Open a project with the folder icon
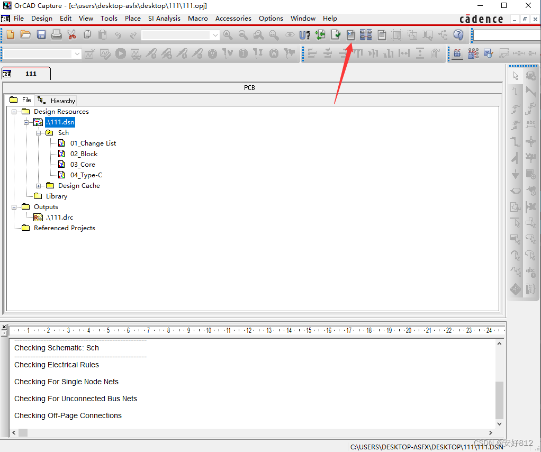Image resolution: width=541 pixels, height=452 pixels. pos(25,34)
